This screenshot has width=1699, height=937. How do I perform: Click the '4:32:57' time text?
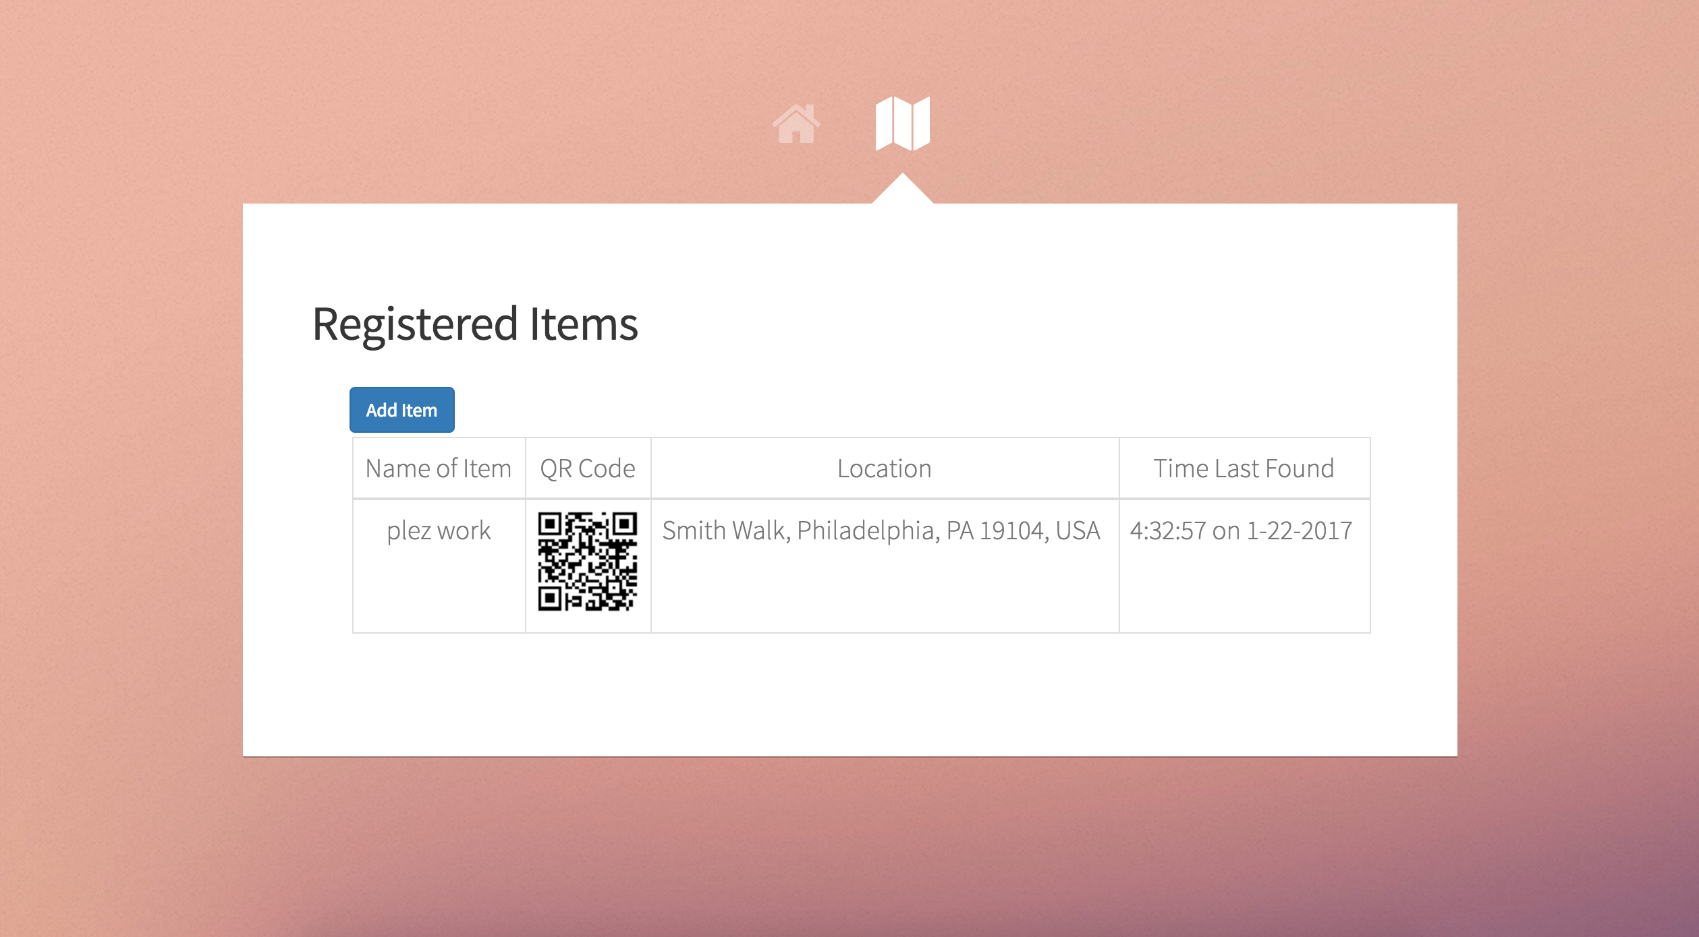click(x=1167, y=531)
